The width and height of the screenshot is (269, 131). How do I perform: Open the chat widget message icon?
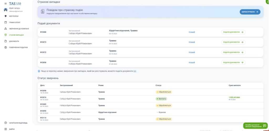tap(265, 126)
